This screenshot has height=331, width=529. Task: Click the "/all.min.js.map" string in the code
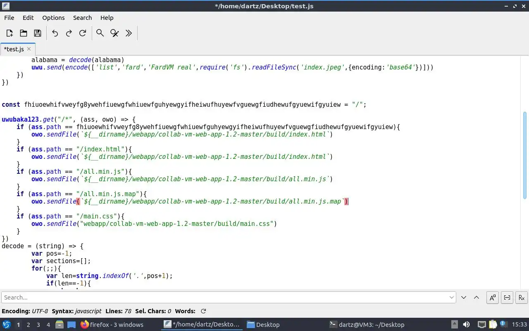pyautogui.click(x=108, y=194)
